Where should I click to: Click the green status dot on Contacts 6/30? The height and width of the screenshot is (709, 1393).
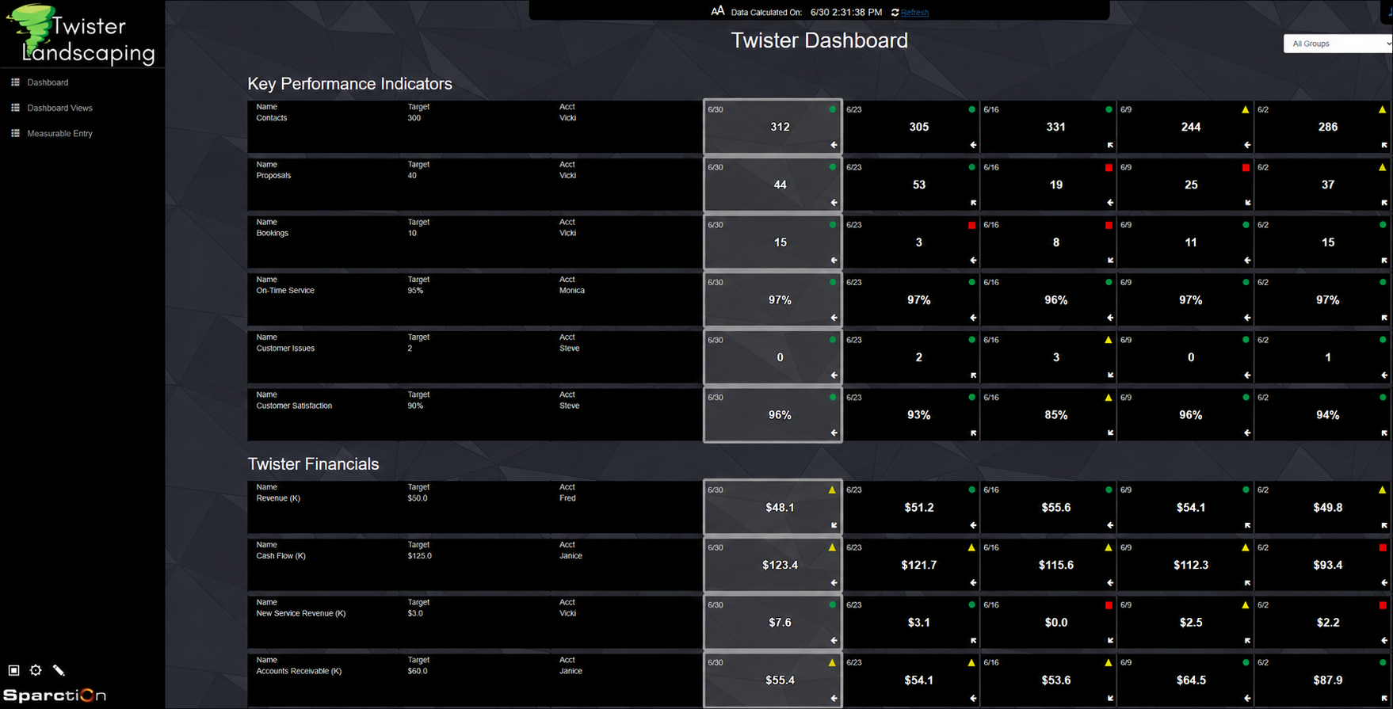pos(832,109)
